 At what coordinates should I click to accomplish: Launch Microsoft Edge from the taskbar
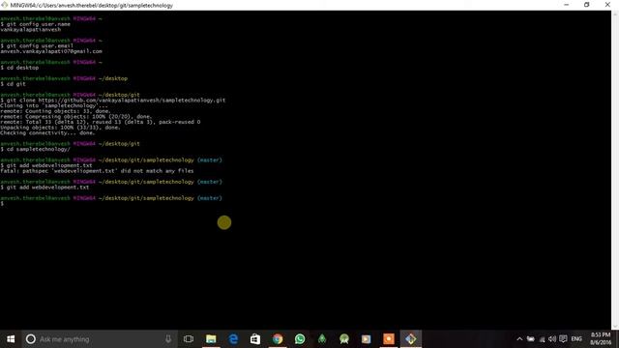[233, 339]
